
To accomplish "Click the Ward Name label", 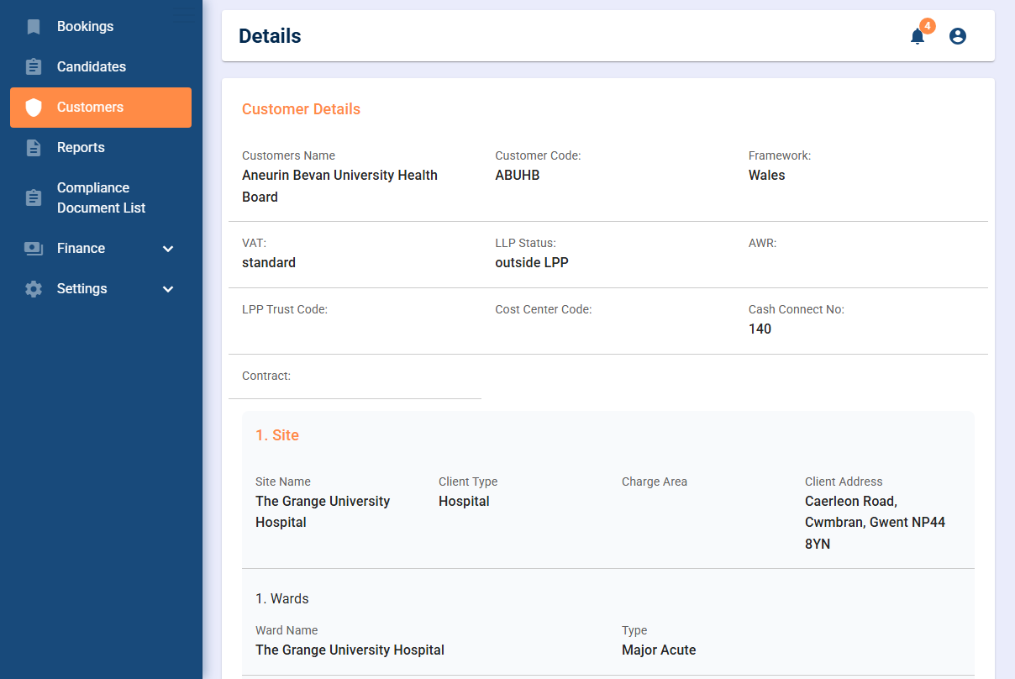I will [x=287, y=630].
